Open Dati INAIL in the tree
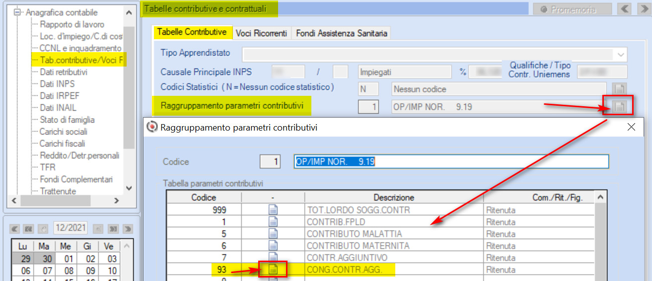Image resolution: width=652 pixels, height=281 pixels. [58, 108]
